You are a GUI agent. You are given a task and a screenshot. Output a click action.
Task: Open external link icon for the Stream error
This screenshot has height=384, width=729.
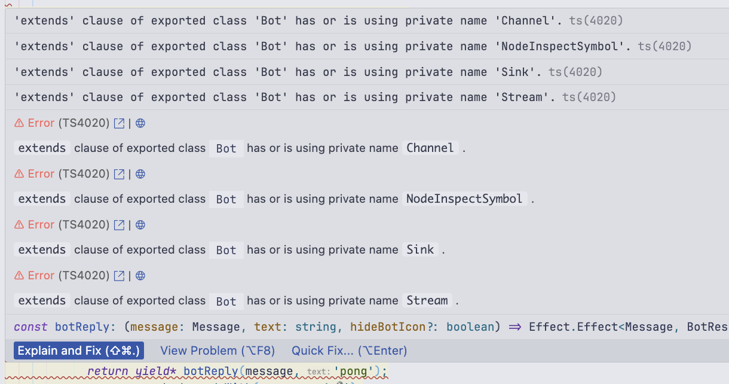[119, 276]
